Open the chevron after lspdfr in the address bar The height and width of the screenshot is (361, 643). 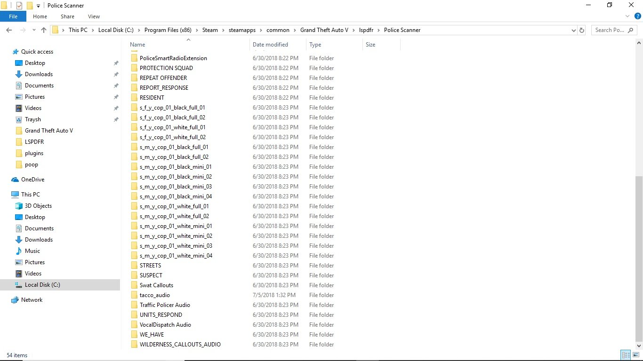[x=379, y=30]
